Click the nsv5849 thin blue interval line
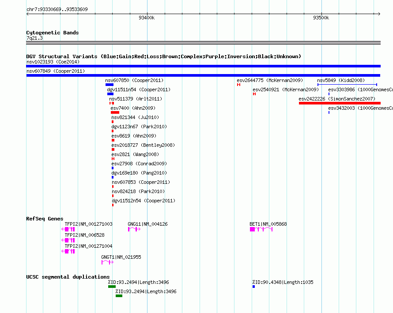Image resolution: width=393 pixels, height=313 pixels. [348, 85]
